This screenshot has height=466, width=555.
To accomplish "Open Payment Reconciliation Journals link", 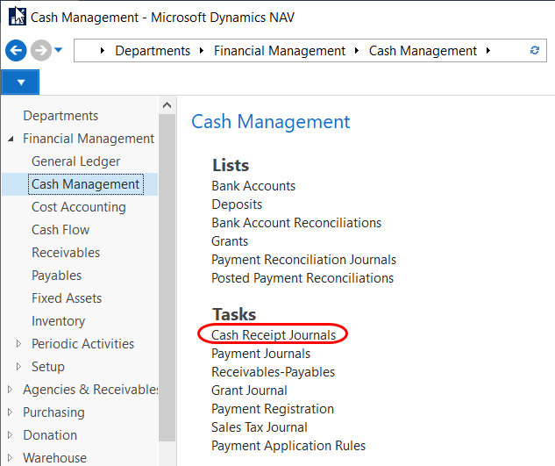I will point(303,260).
